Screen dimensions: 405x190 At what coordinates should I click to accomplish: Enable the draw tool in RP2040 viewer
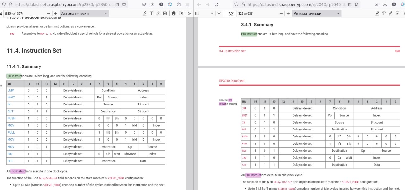[x=391, y=13]
